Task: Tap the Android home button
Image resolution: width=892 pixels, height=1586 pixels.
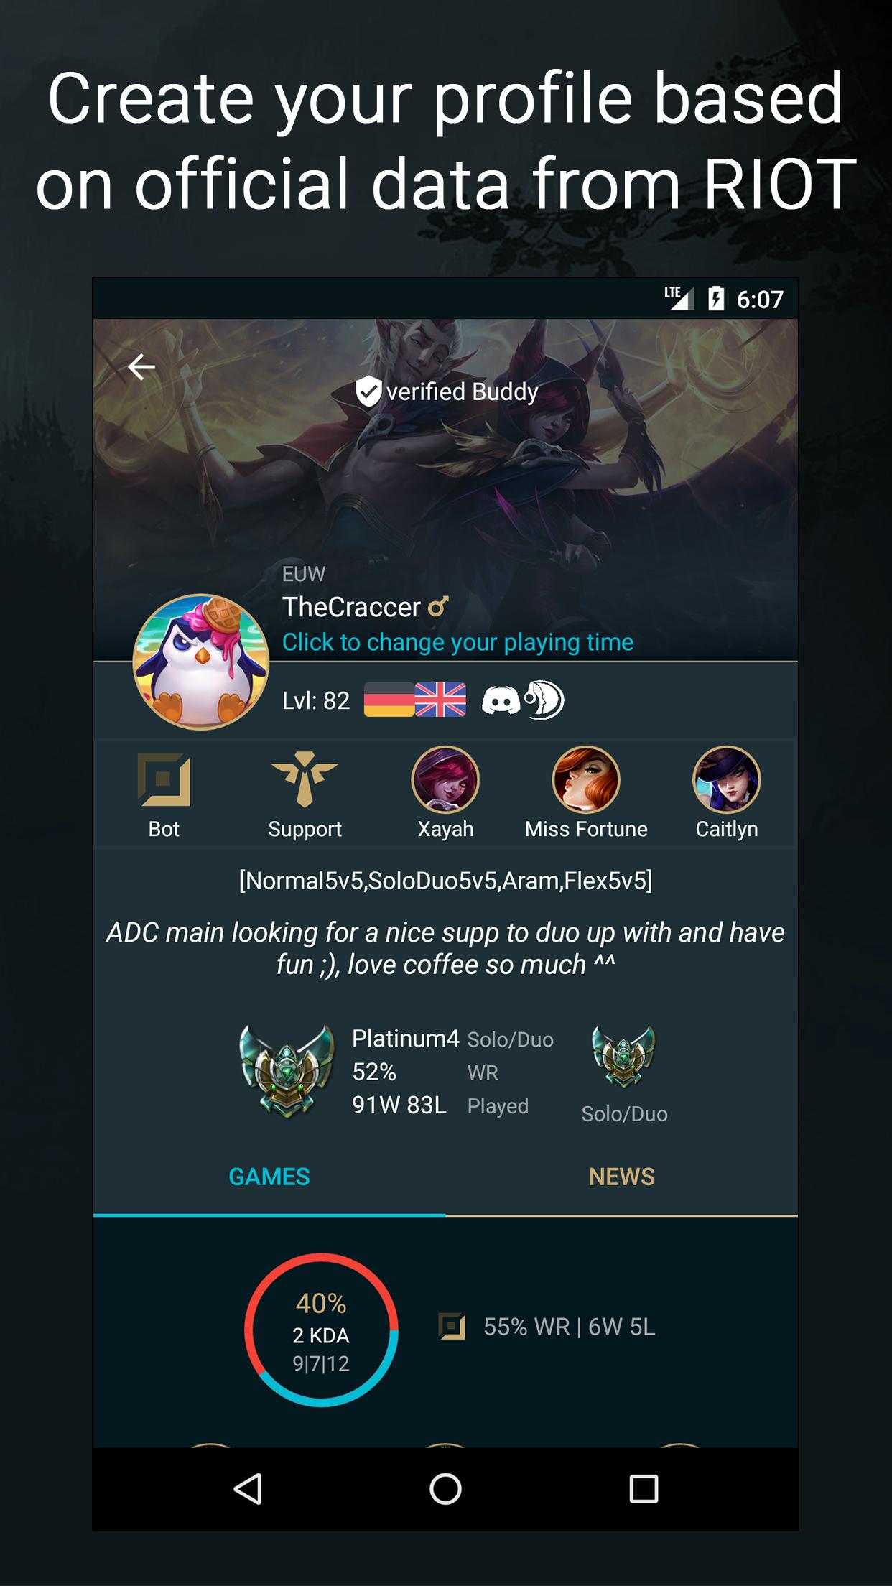Action: (445, 1489)
